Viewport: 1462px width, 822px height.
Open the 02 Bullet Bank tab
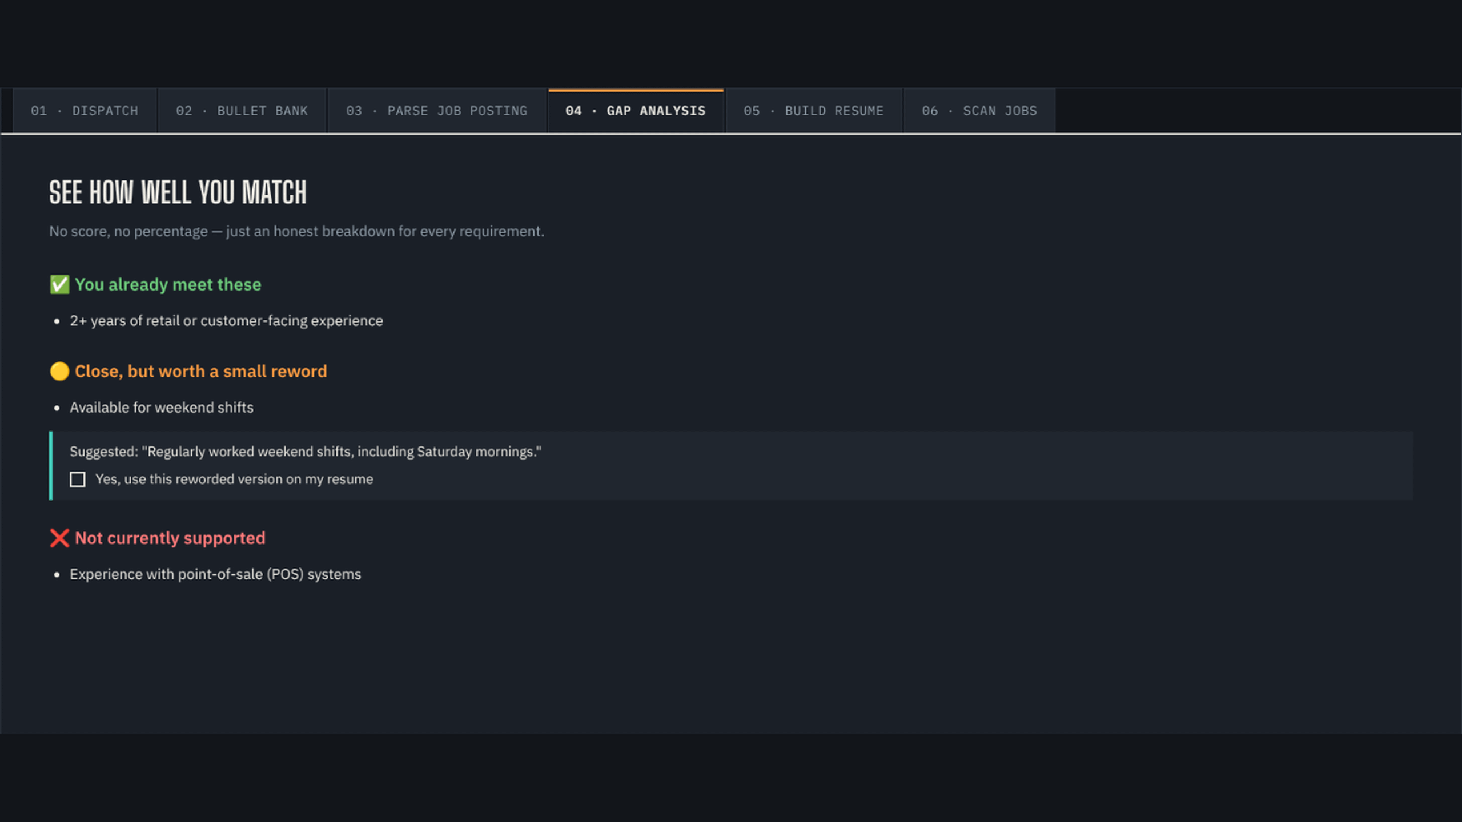(x=242, y=111)
